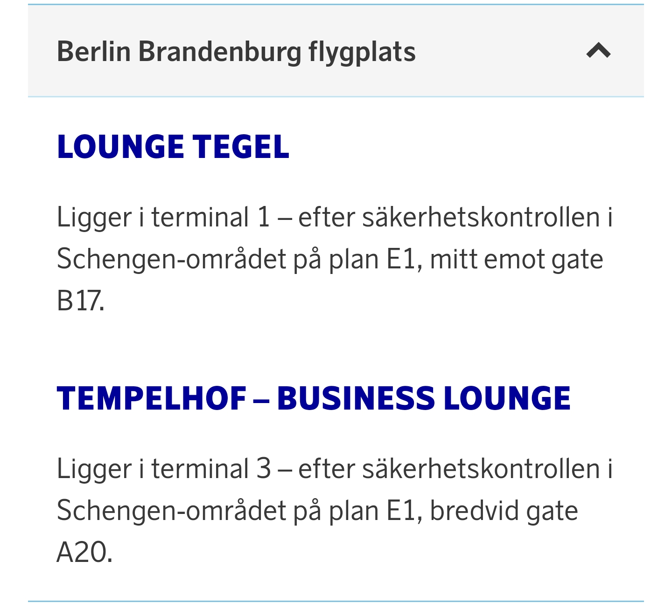Click the LOUNGE TEGEL heading
The width and height of the screenshot is (672, 609).
(x=173, y=147)
